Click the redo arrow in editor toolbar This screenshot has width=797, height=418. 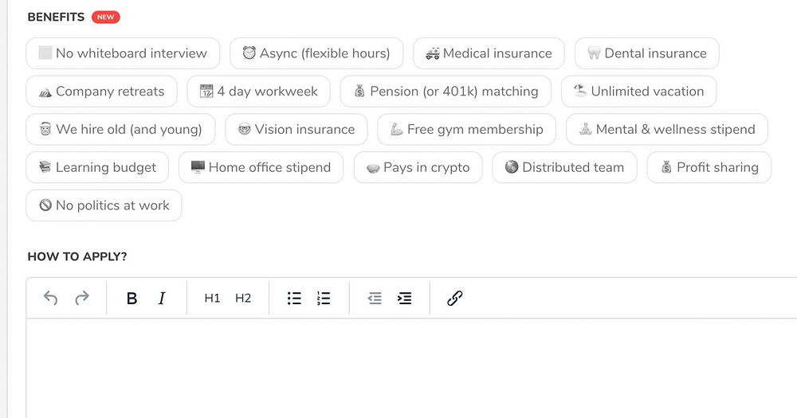pyautogui.click(x=81, y=299)
